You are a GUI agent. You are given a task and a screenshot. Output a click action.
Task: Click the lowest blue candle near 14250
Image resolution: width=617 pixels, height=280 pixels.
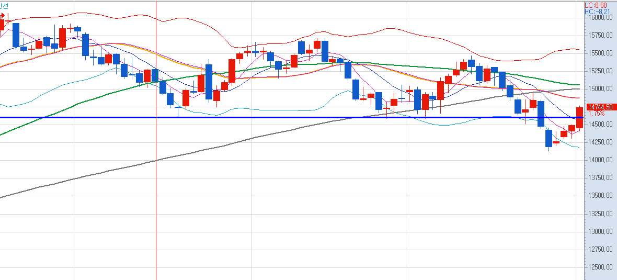coord(549,139)
